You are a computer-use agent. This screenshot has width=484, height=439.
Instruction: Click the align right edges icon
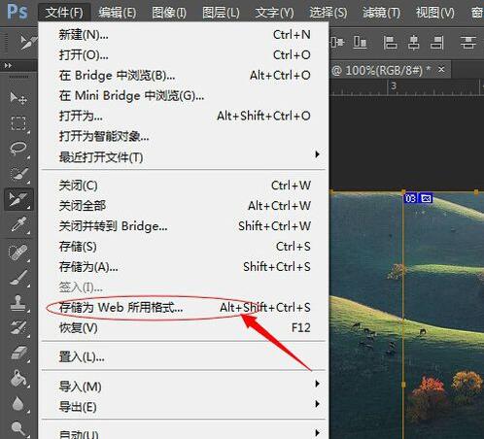pos(436,43)
